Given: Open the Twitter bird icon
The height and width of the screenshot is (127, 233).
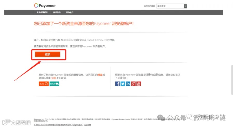Looking at the screenshot, I should point(123,84).
